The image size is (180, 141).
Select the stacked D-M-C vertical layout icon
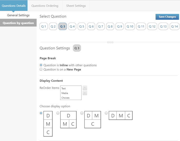tap(48, 124)
